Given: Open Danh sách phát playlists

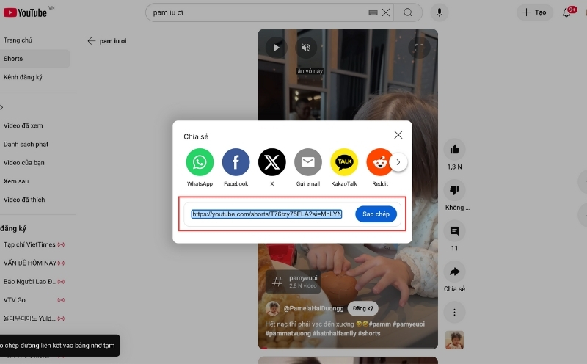Looking at the screenshot, I should tap(26, 144).
